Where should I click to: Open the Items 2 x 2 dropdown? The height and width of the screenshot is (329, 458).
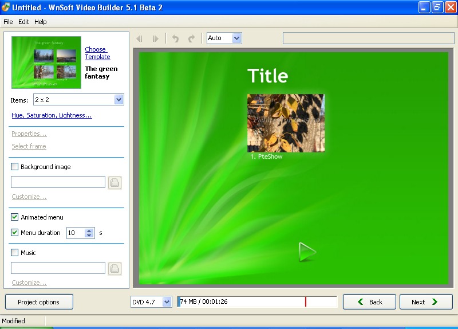(119, 100)
